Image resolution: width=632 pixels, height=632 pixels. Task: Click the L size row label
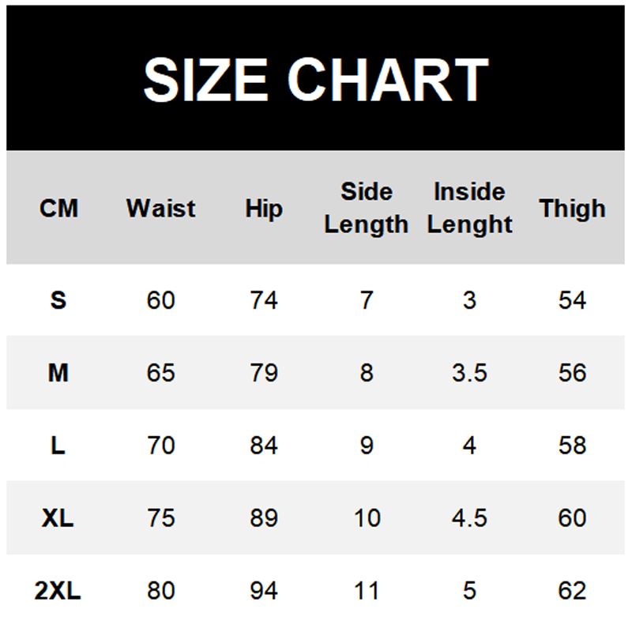(x=58, y=446)
